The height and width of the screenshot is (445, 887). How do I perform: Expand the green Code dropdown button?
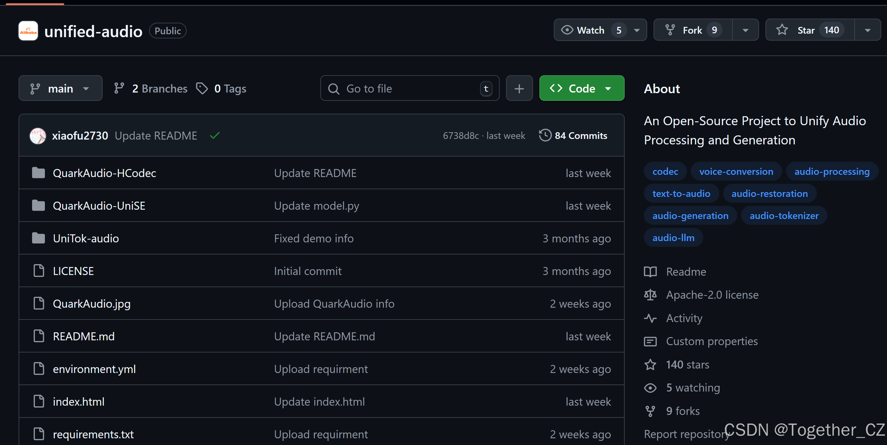click(x=582, y=89)
